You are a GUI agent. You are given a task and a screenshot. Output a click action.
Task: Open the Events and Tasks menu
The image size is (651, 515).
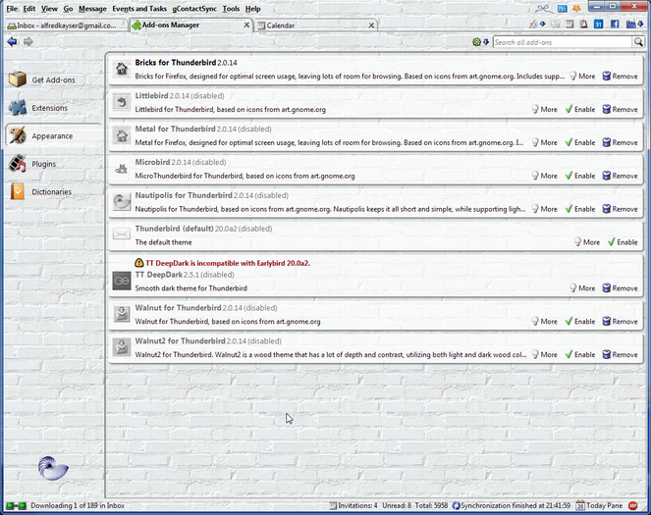coord(139,8)
